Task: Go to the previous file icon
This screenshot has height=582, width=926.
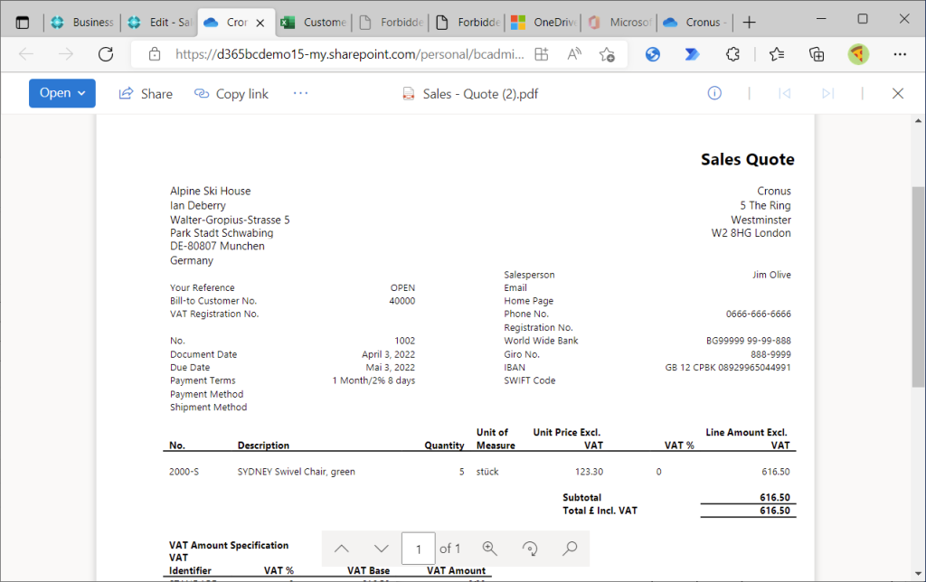Action: point(784,93)
